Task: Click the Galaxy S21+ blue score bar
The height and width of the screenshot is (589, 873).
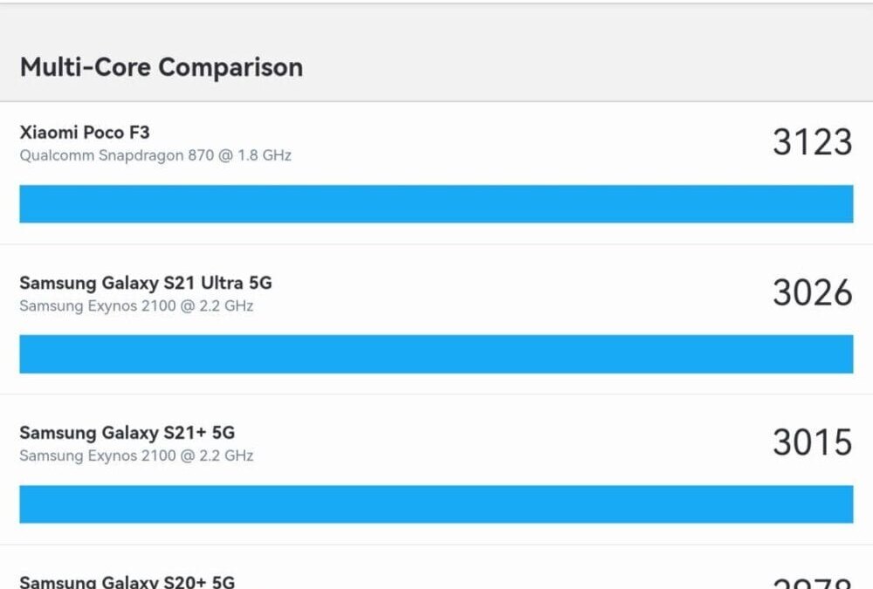Action: pyautogui.click(x=436, y=503)
